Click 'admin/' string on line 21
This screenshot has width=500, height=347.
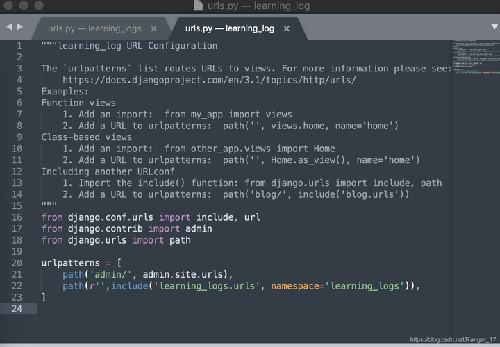click(110, 274)
